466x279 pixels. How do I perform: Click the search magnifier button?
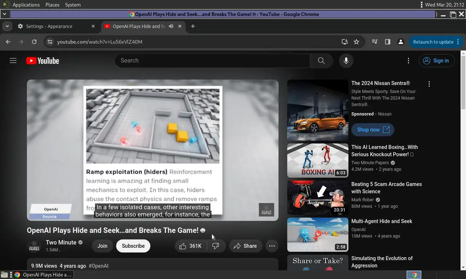coord(321,61)
